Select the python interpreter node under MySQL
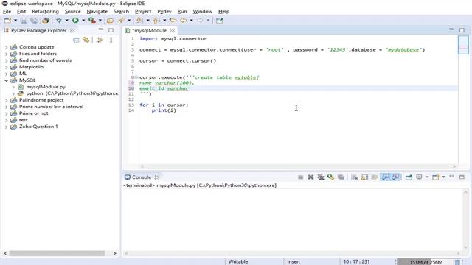The image size is (472, 265). [72, 93]
